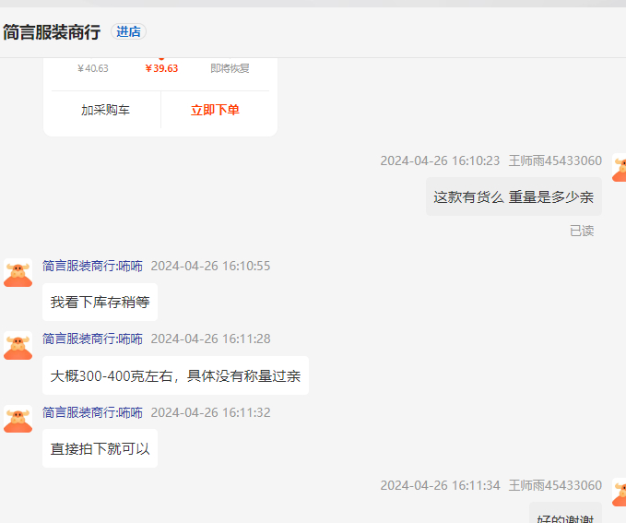Click message about 大概300-400克左右 weight
The height and width of the screenshot is (523, 626).
(175, 375)
